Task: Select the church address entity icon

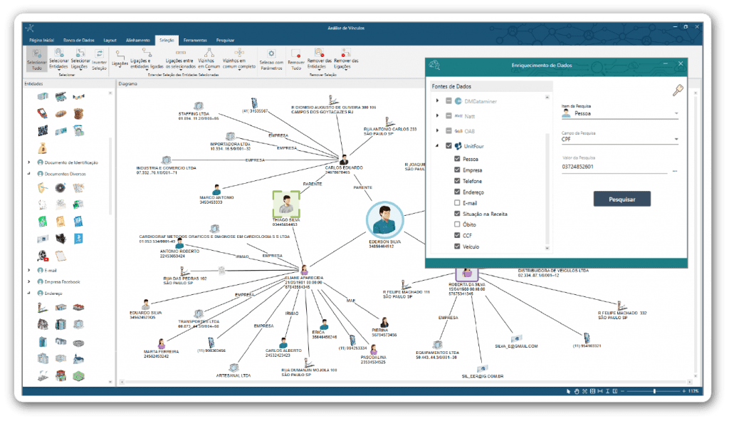Action: pos(78,358)
